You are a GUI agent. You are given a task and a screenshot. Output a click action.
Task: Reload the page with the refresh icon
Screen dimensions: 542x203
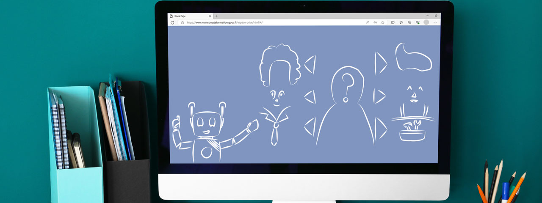pos(172,22)
